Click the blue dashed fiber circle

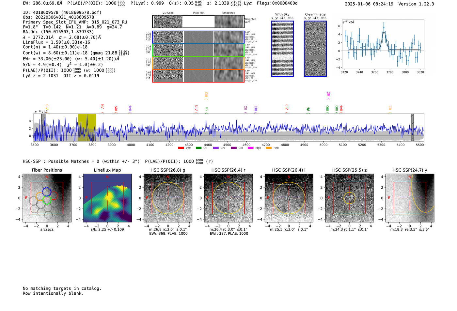click(47, 192)
